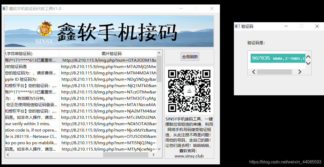The height and width of the screenshot is (167, 324).
Task: Click the www.sinsy.club website text
Action: click(x=189, y=156)
